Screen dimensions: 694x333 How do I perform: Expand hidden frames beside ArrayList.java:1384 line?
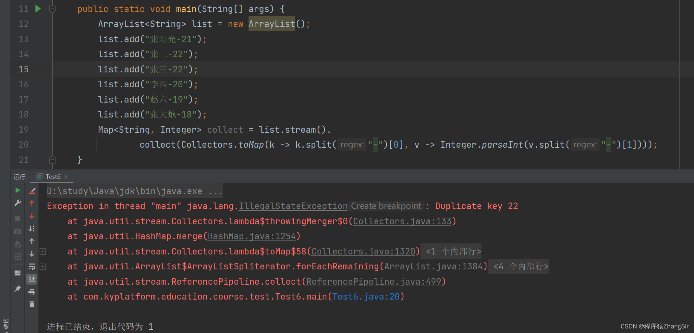(x=43, y=266)
